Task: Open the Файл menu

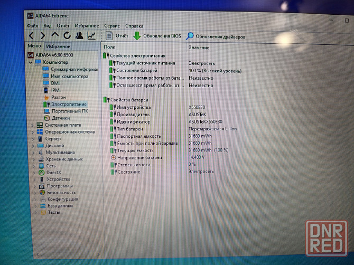Action: [33, 26]
